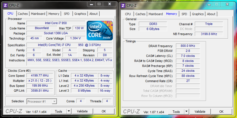
Task: Click the Channel # value 'Triple'
Action: point(209,24)
